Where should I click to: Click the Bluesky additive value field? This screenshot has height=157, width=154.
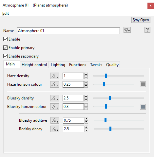click(x=73, y=120)
